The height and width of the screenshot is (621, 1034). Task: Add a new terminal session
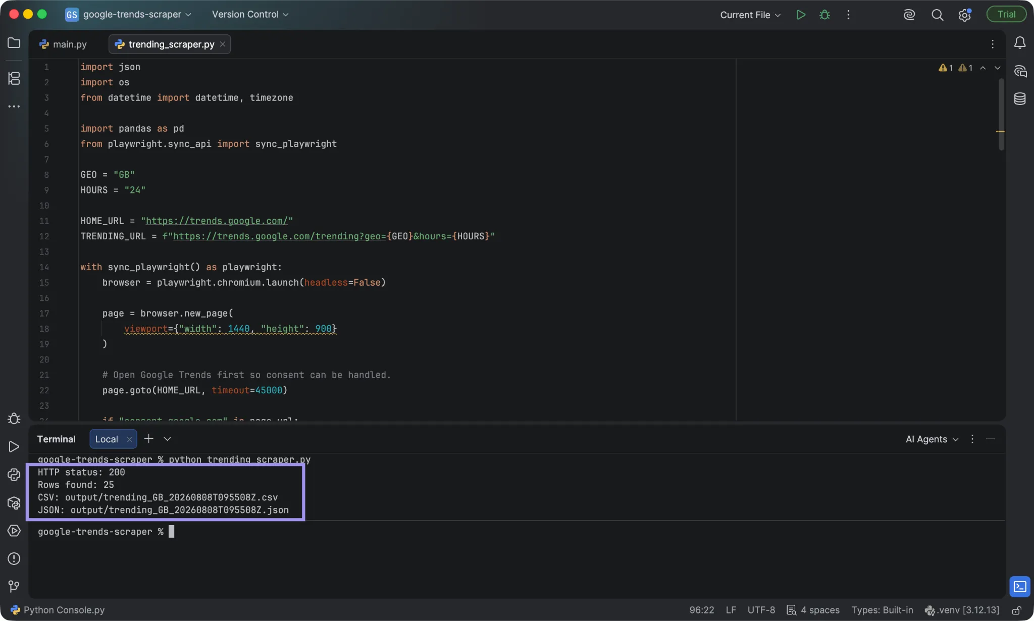(149, 439)
